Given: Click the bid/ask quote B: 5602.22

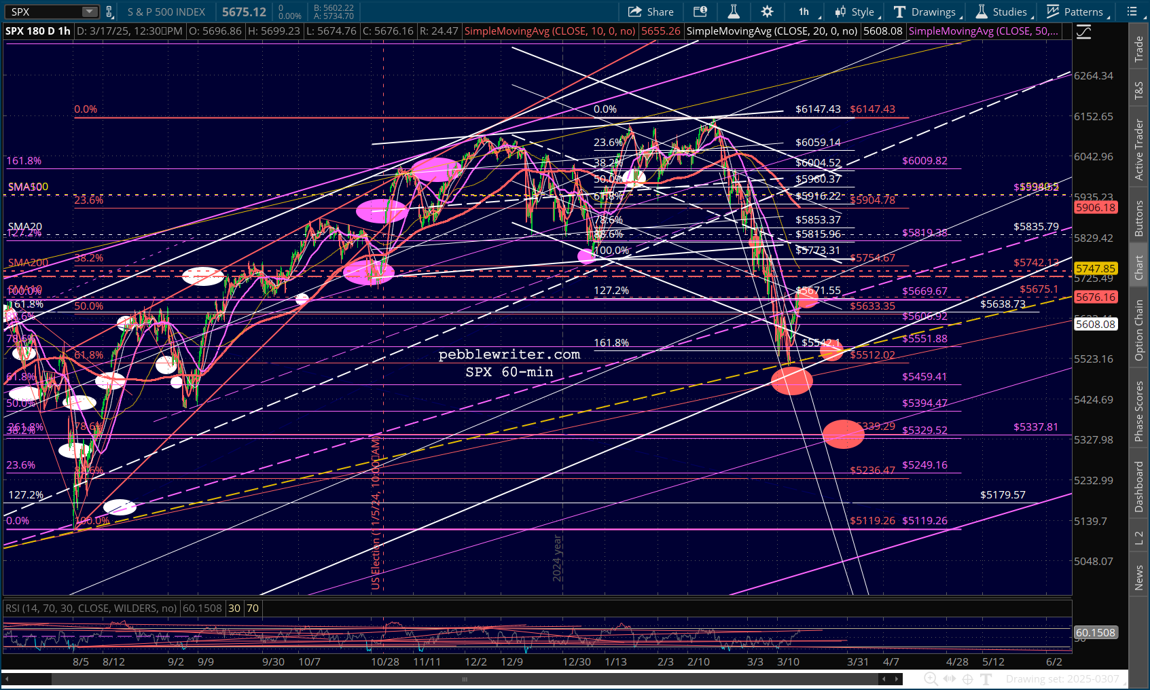Looking at the screenshot, I should click(334, 7).
